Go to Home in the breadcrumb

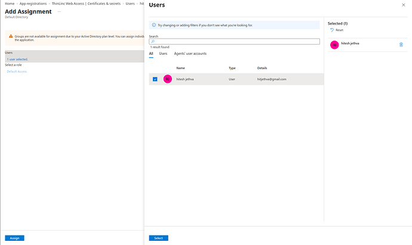click(10, 4)
